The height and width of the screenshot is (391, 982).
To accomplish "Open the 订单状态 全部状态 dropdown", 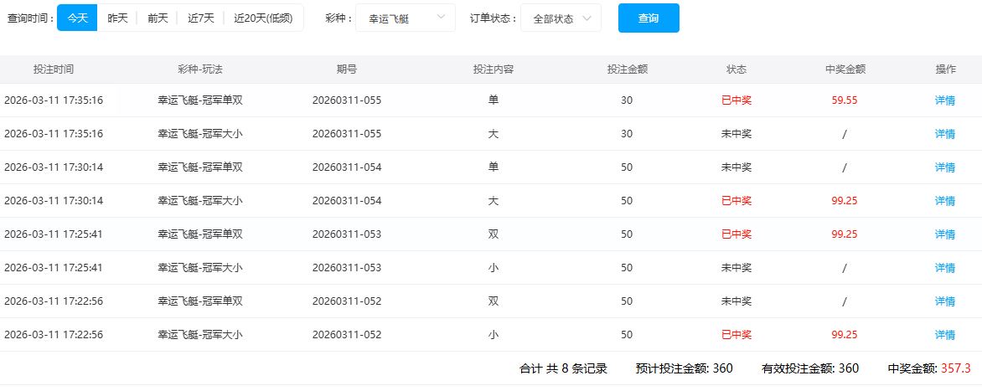I will [x=560, y=18].
